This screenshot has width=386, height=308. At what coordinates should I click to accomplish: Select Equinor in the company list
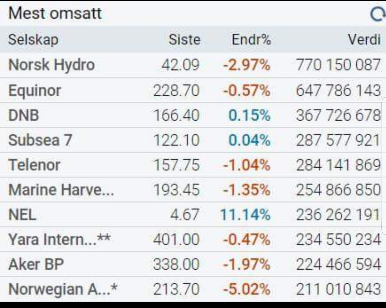pyautogui.click(x=35, y=90)
